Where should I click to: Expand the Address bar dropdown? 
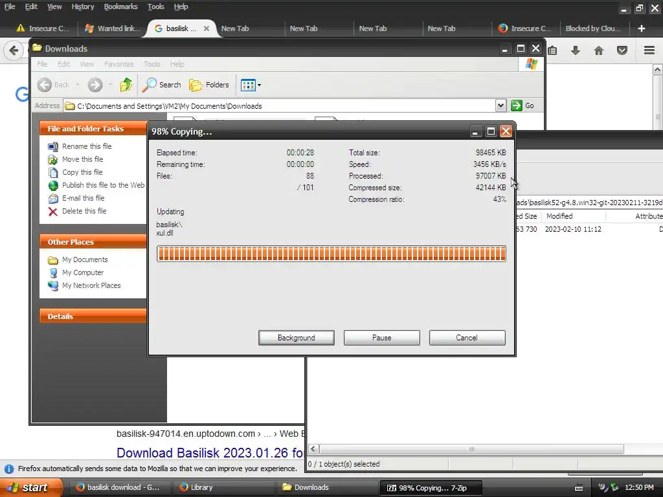point(500,105)
